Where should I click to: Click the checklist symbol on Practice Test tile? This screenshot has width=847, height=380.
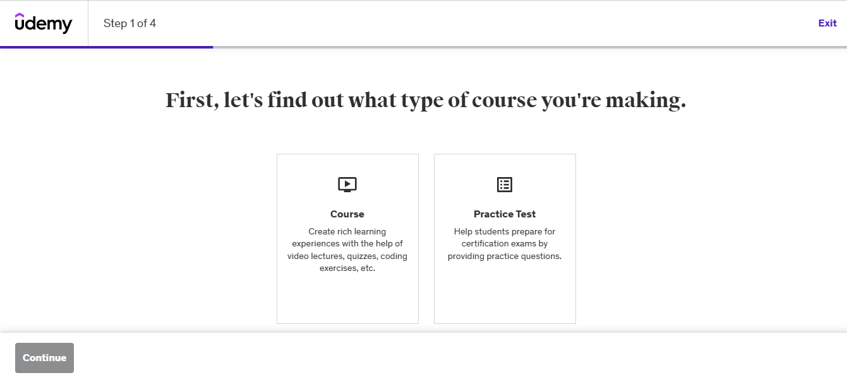[x=504, y=184]
